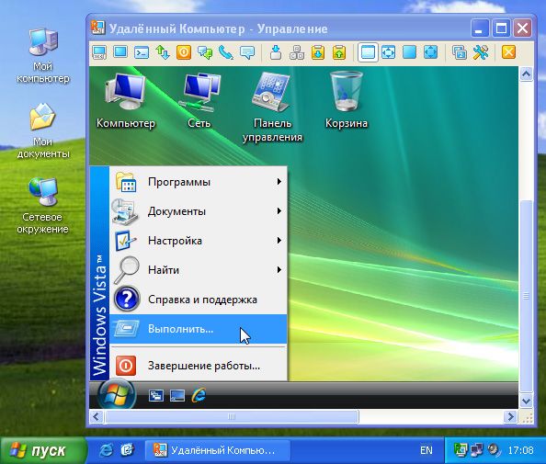Set remote clipboard icon

[339, 52]
